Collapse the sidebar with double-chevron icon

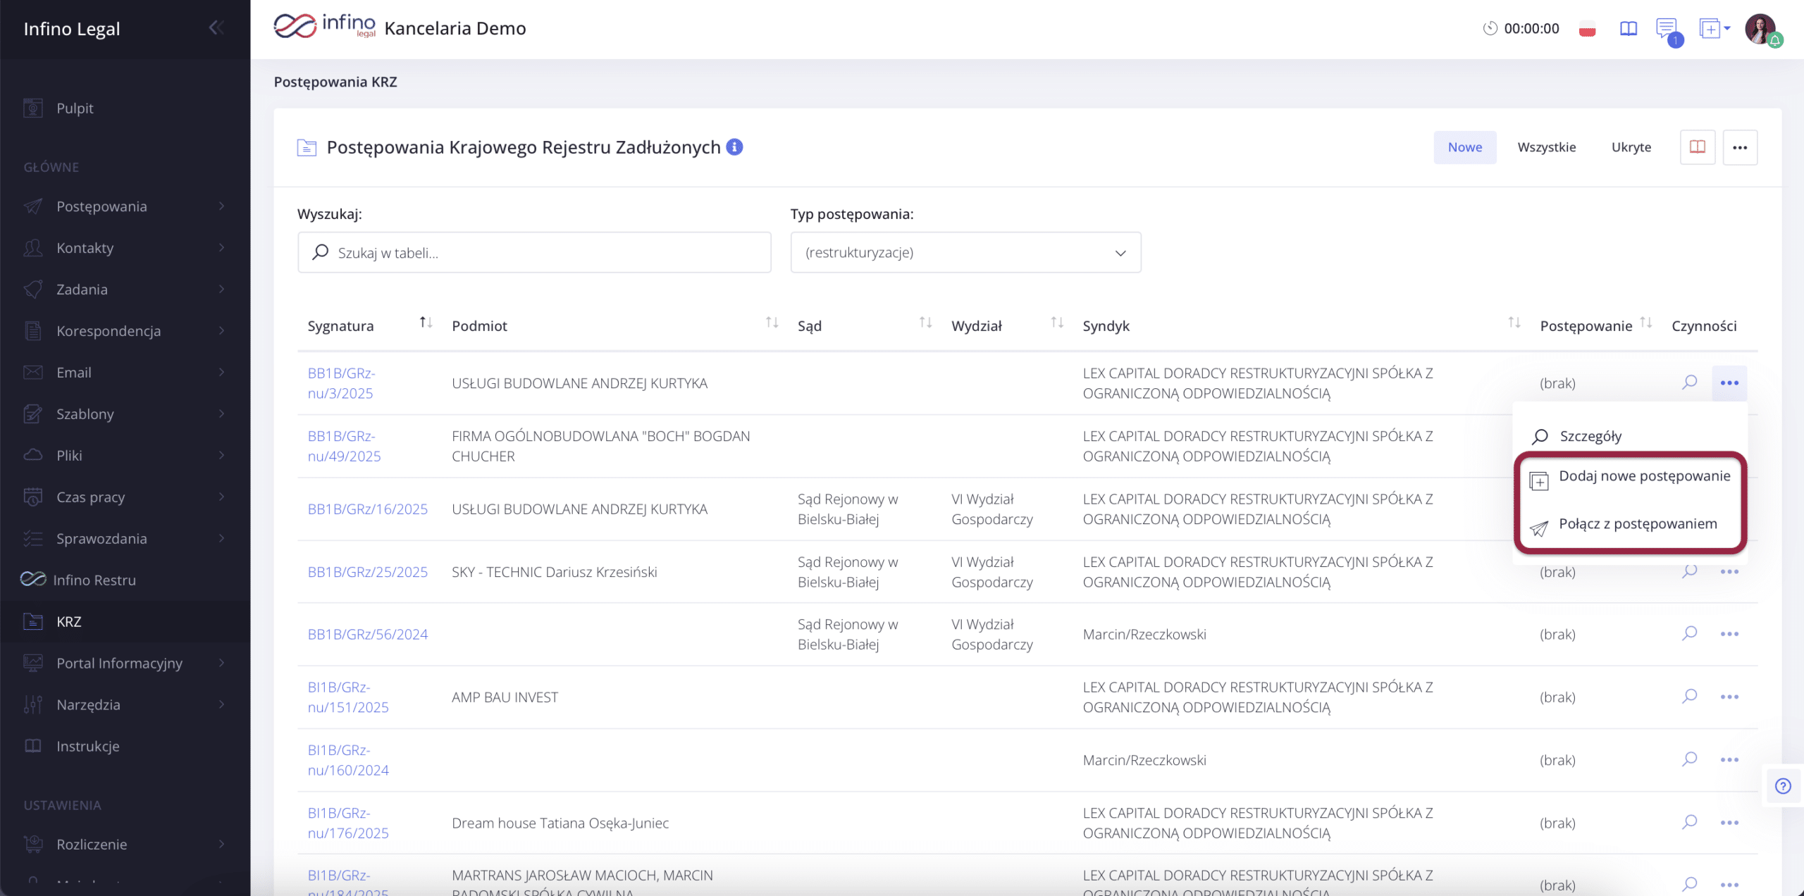pos(216,28)
